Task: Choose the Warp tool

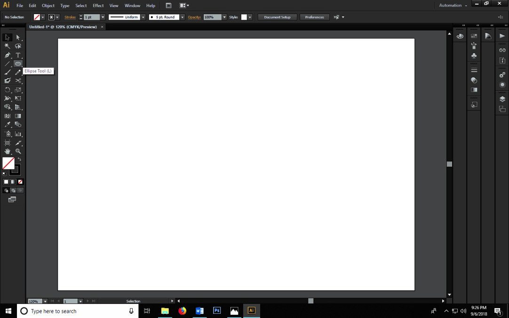Action: [7, 98]
